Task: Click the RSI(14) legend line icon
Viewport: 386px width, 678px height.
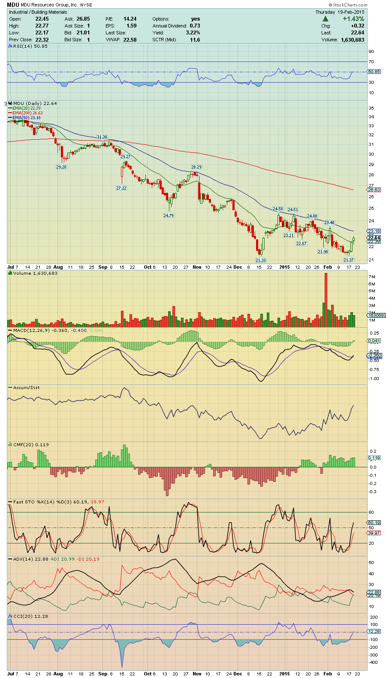Action: point(11,46)
